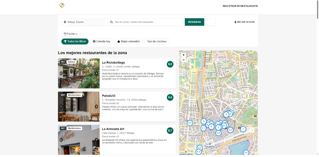319x157 pixels.
Task: Click the 7 rating marker on the map
Action: (243, 129)
